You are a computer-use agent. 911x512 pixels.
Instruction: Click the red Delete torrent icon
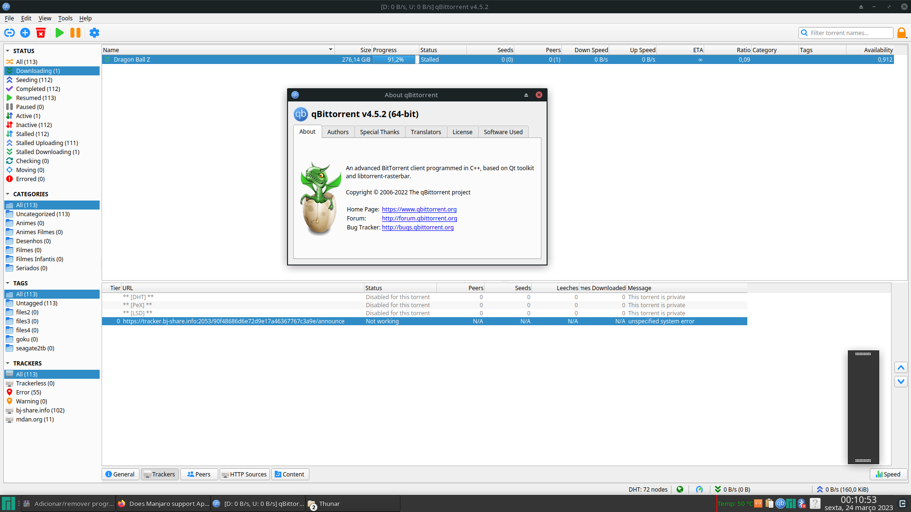coord(41,33)
